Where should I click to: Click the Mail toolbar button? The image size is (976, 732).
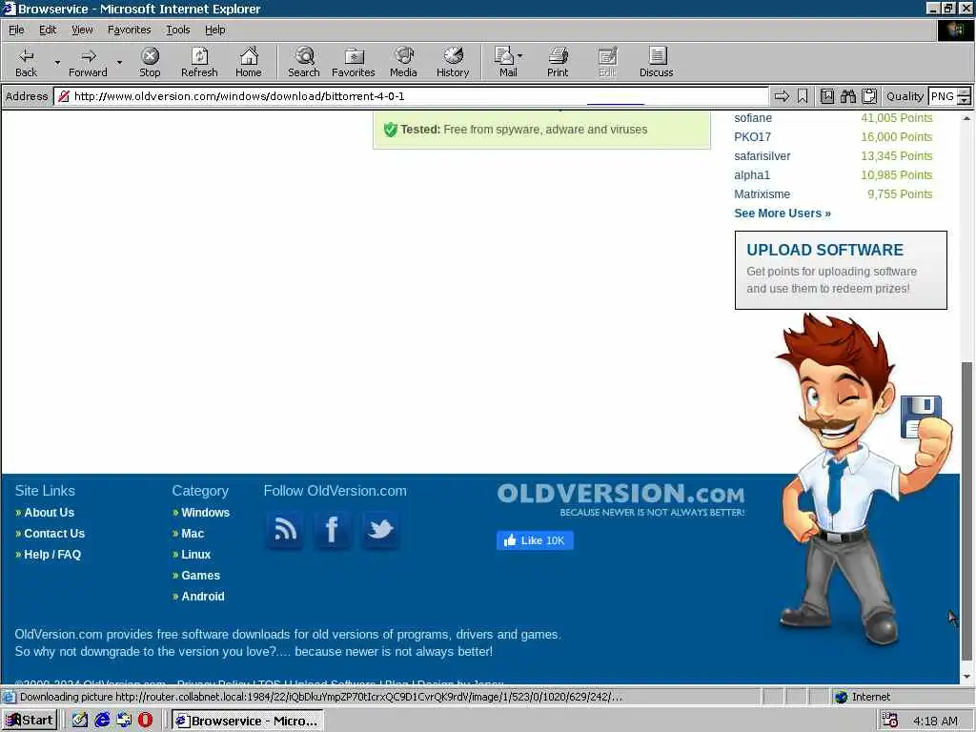[x=505, y=62]
